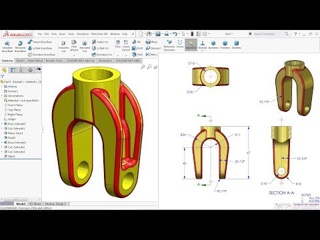
Task: Expand the Cut-Extrude1 feature
Action: click(2, 129)
